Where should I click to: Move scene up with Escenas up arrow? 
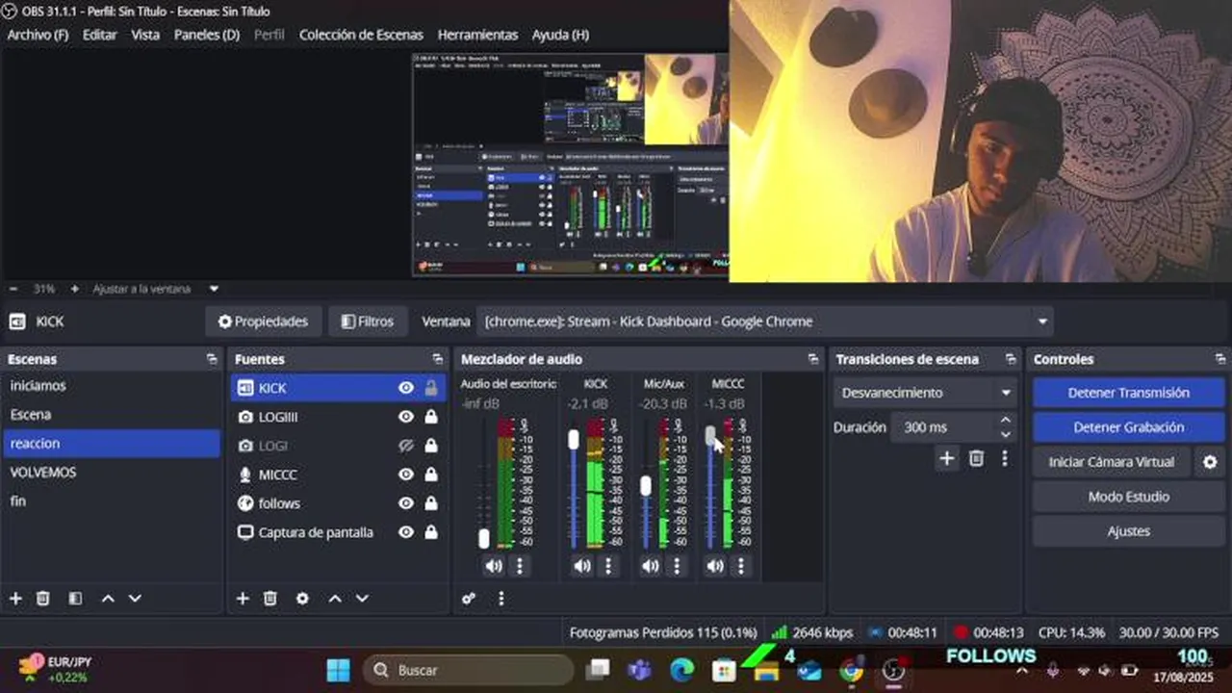(x=108, y=599)
